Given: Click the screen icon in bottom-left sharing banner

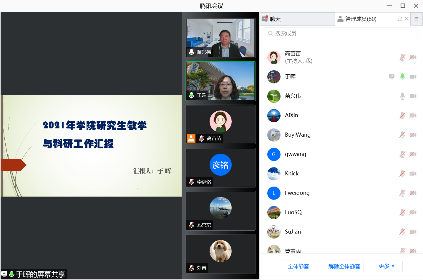Looking at the screenshot, I should 4,274.
